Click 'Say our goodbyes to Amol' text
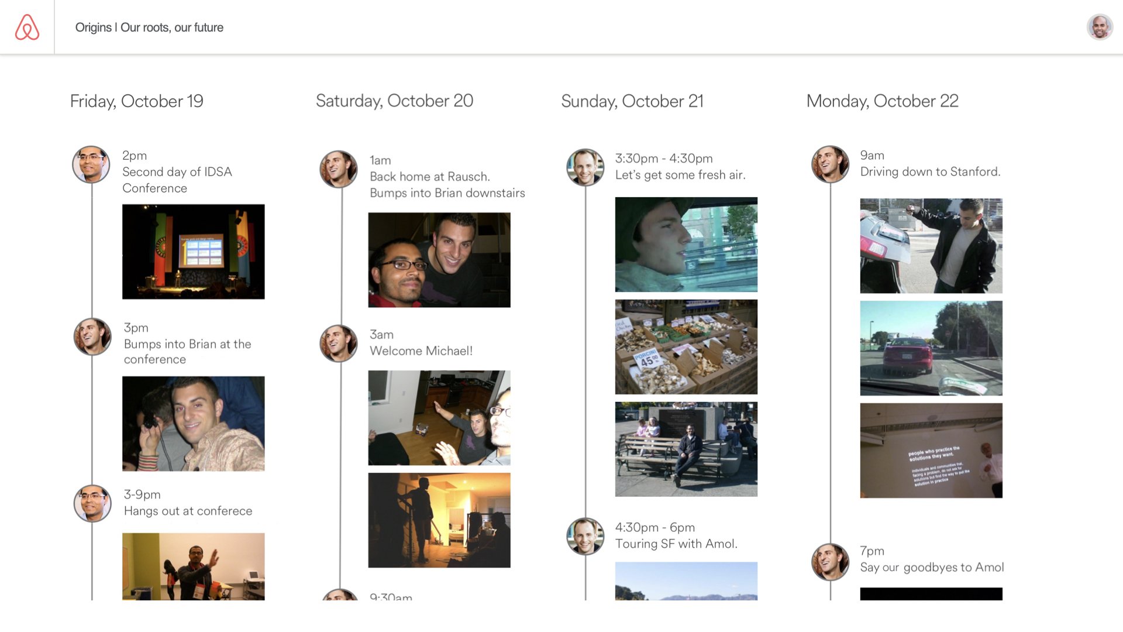Screen dimensions: 1123x632 coord(932,567)
